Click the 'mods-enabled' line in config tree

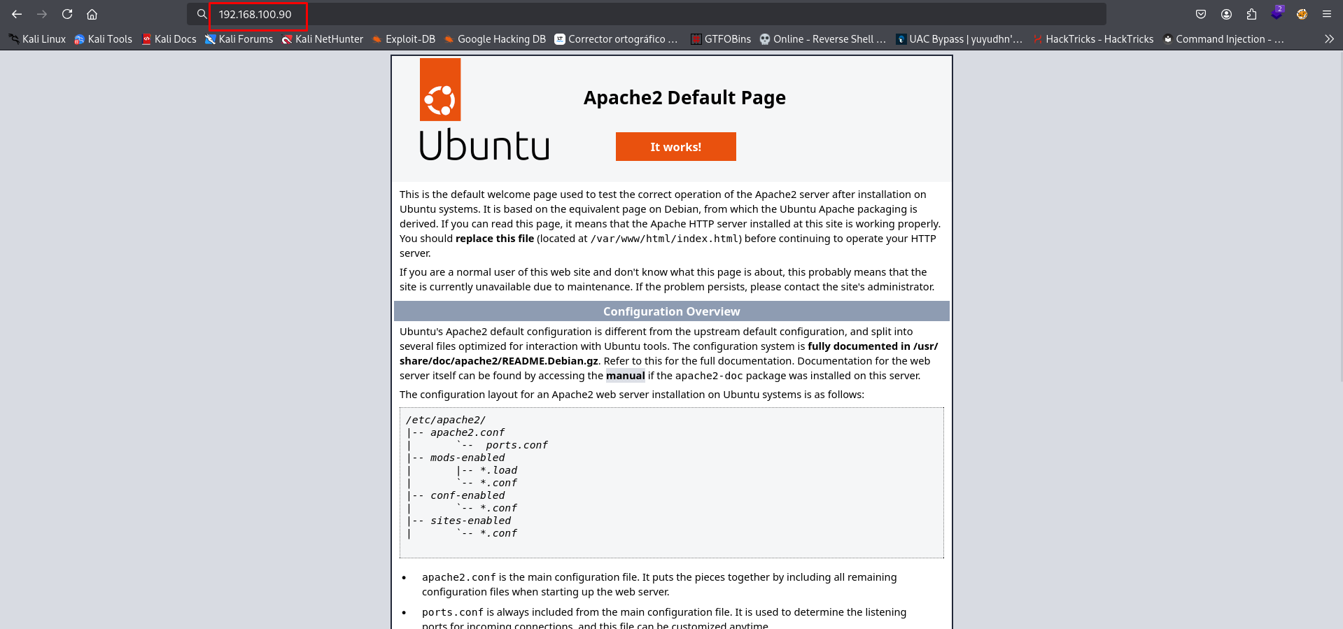tap(467, 458)
